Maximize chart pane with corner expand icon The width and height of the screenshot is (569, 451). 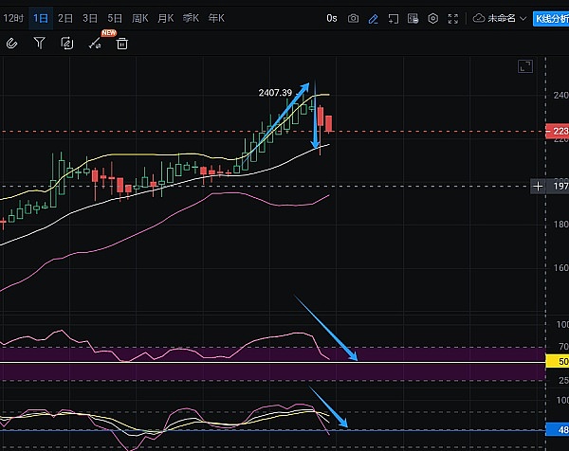525,66
